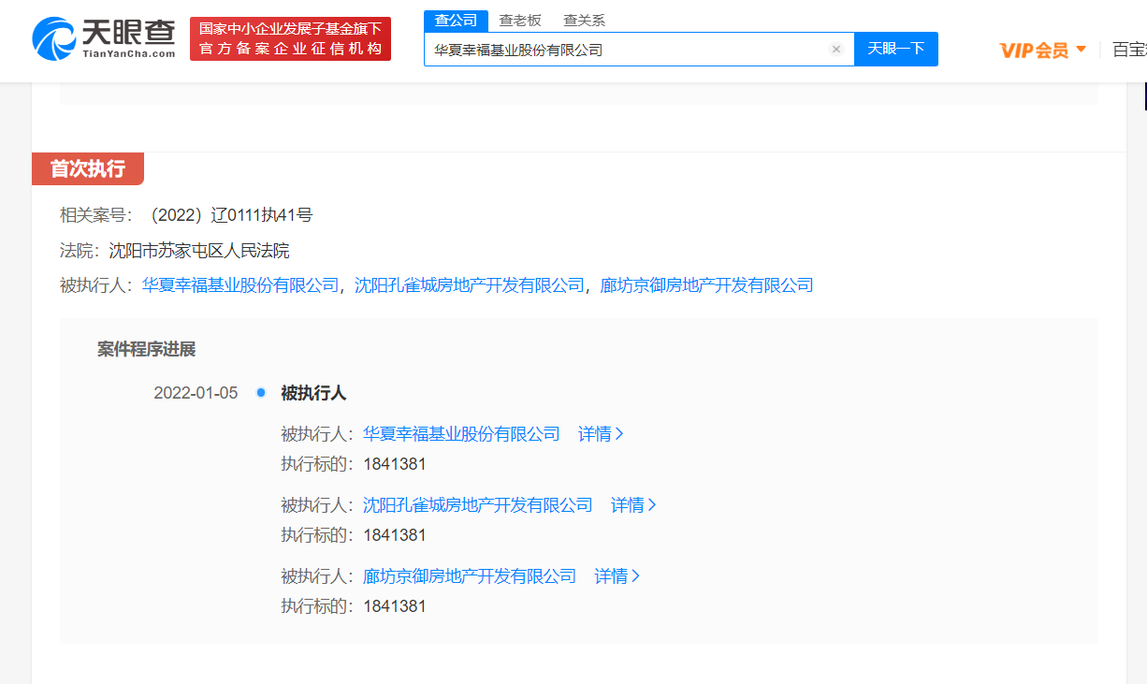Image resolution: width=1147 pixels, height=684 pixels.
Task: View 详情 for 华夏幸福基业股份有限公司
Action: [601, 434]
